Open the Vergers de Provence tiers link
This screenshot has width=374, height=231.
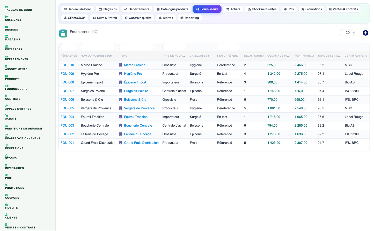(139, 108)
